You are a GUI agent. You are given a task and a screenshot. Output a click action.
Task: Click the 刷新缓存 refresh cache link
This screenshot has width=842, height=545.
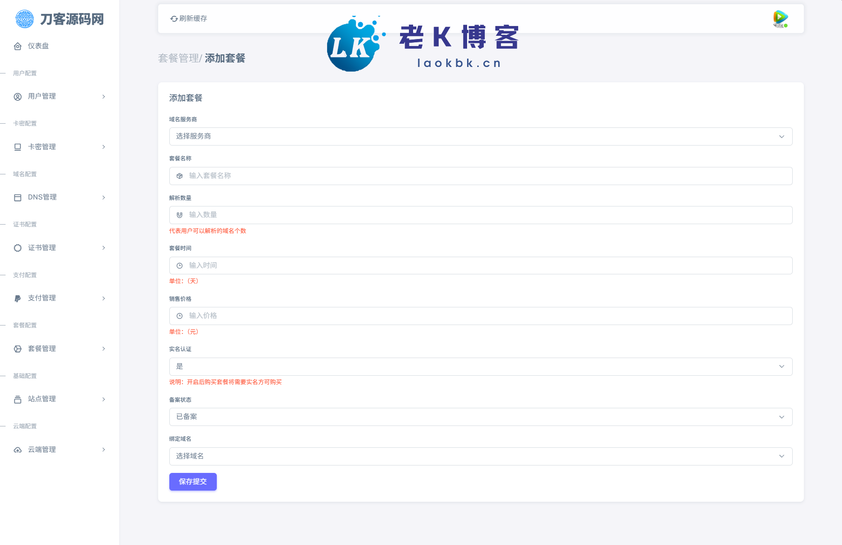pos(189,19)
